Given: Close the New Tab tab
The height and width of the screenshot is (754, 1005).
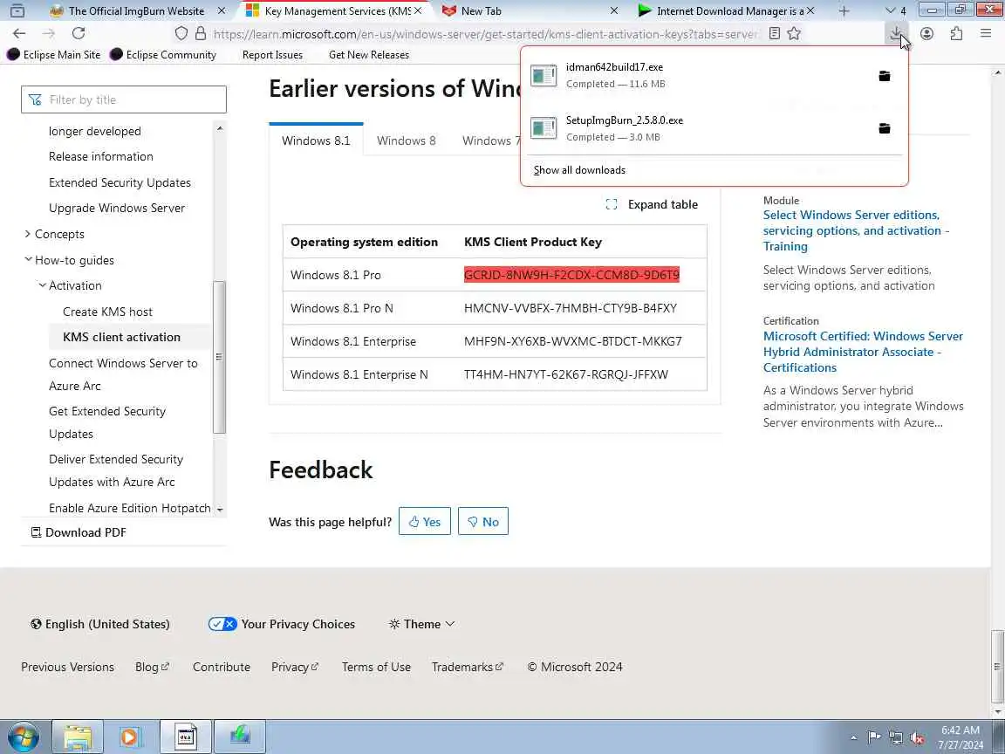Looking at the screenshot, I should (x=614, y=10).
